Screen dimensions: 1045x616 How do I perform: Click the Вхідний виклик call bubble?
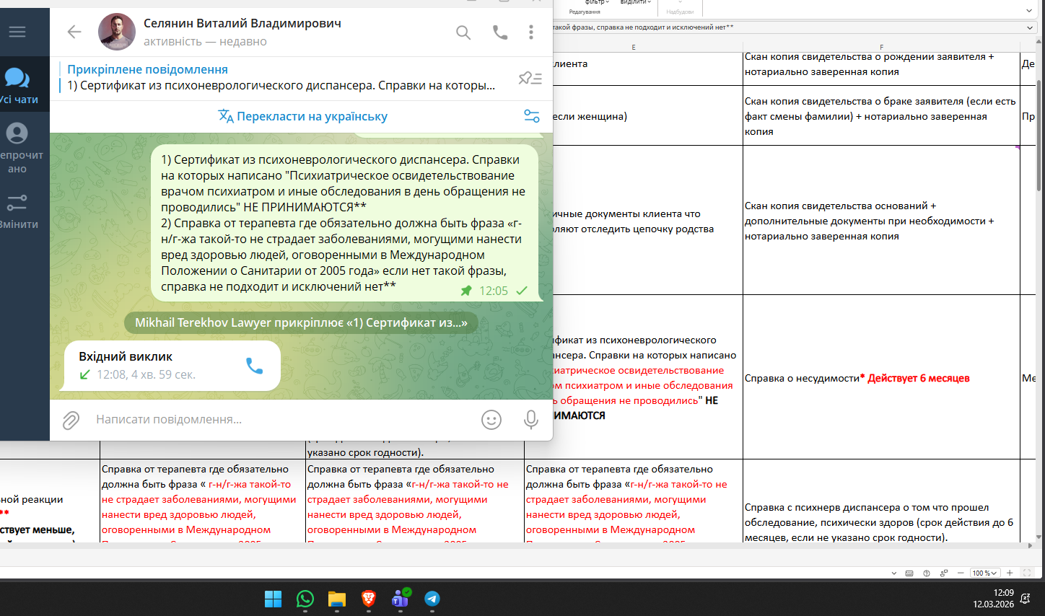pyautogui.click(x=172, y=366)
